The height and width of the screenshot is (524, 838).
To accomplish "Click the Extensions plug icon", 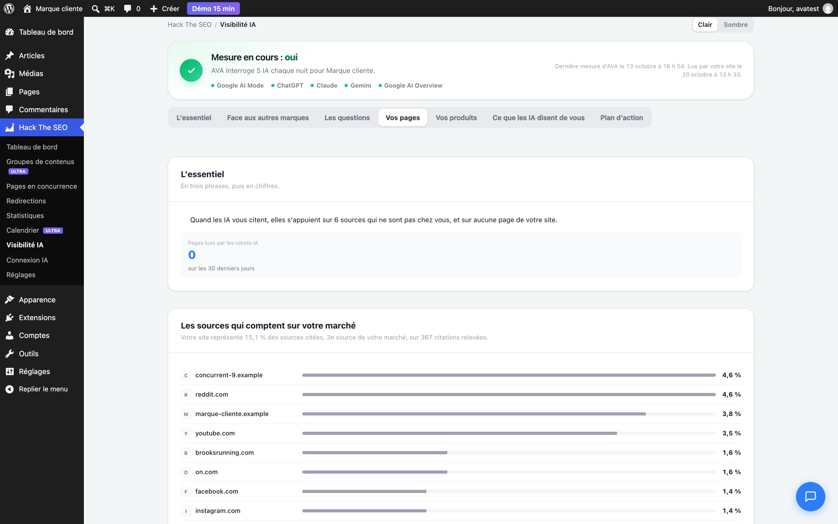I will coord(9,318).
